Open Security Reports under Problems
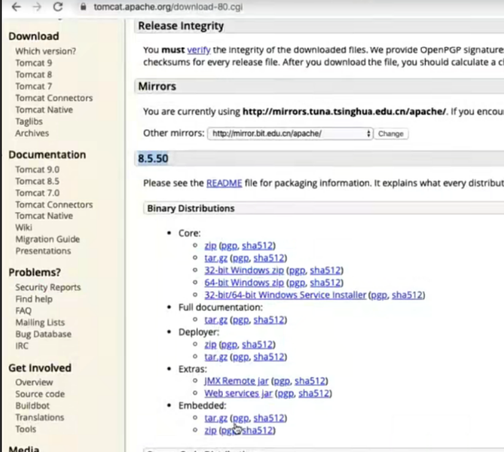The width and height of the screenshot is (504, 452). (x=48, y=287)
